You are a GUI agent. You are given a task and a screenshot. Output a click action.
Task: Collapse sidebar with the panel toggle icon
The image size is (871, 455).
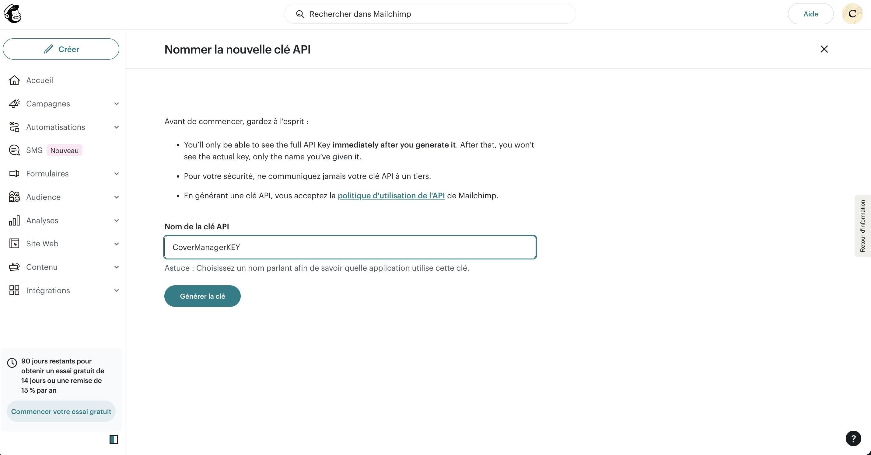114,439
